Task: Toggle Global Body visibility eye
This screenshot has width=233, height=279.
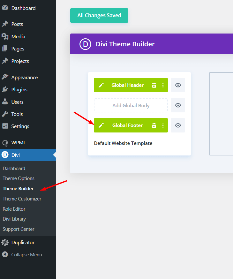Action: 178,105
